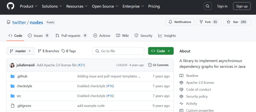The image size is (256, 112).
Task: Click juliaferraioli's avatar image
Action: 12,65
